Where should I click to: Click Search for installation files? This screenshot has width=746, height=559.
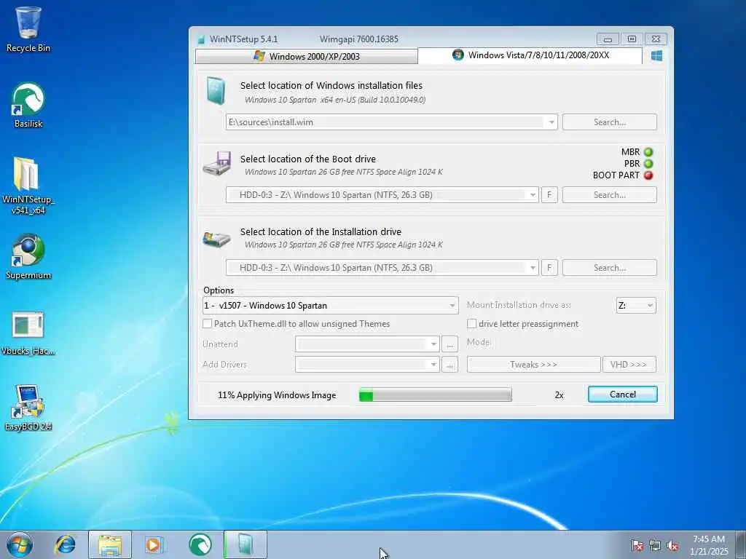610,122
